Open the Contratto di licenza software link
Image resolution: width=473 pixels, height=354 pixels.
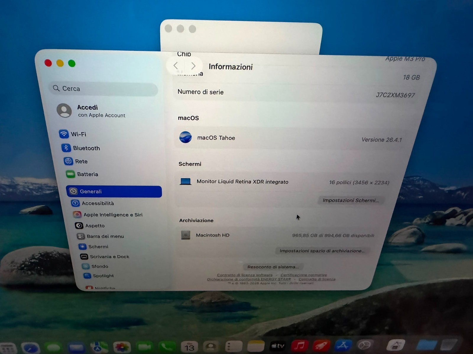[x=245, y=275]
